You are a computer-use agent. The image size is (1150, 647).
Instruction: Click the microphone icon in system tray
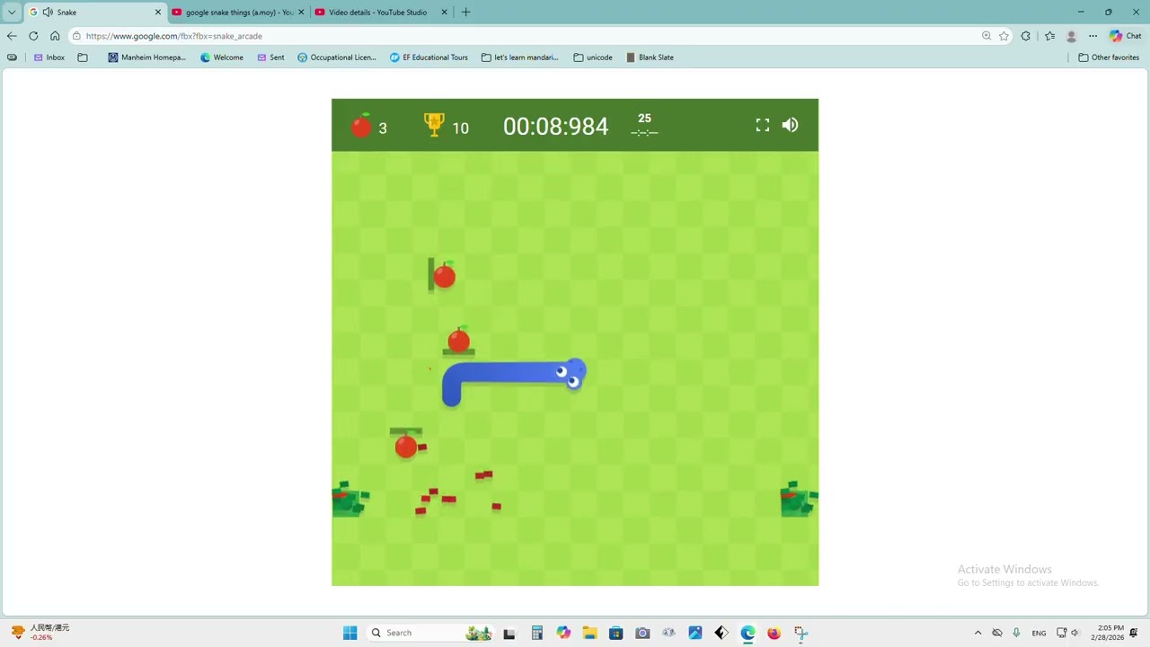pos(1016,633)
